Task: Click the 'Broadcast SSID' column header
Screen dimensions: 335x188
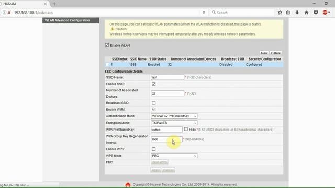Action: pos(232,59)
